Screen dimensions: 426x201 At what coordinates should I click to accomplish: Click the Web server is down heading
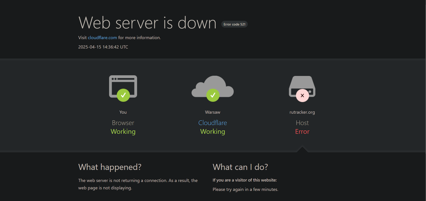pos(147,22)
